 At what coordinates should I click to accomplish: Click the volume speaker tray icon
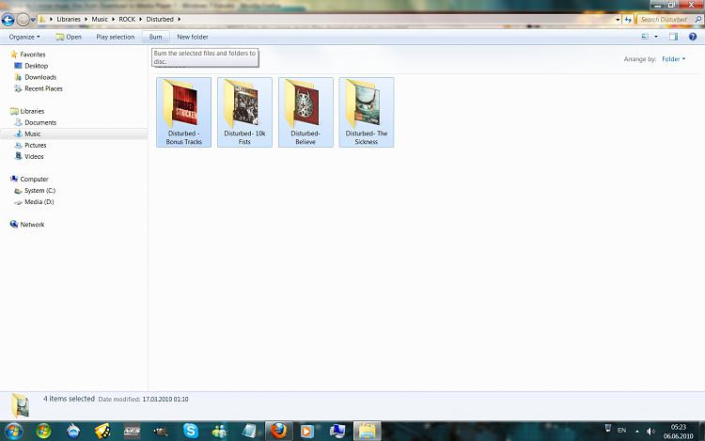click(650, 431)
